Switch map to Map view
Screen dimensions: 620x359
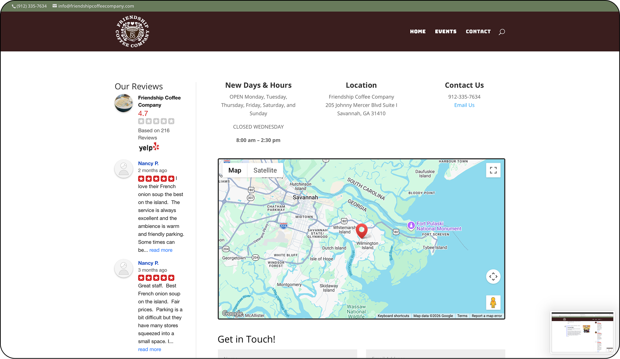point(235,170)
